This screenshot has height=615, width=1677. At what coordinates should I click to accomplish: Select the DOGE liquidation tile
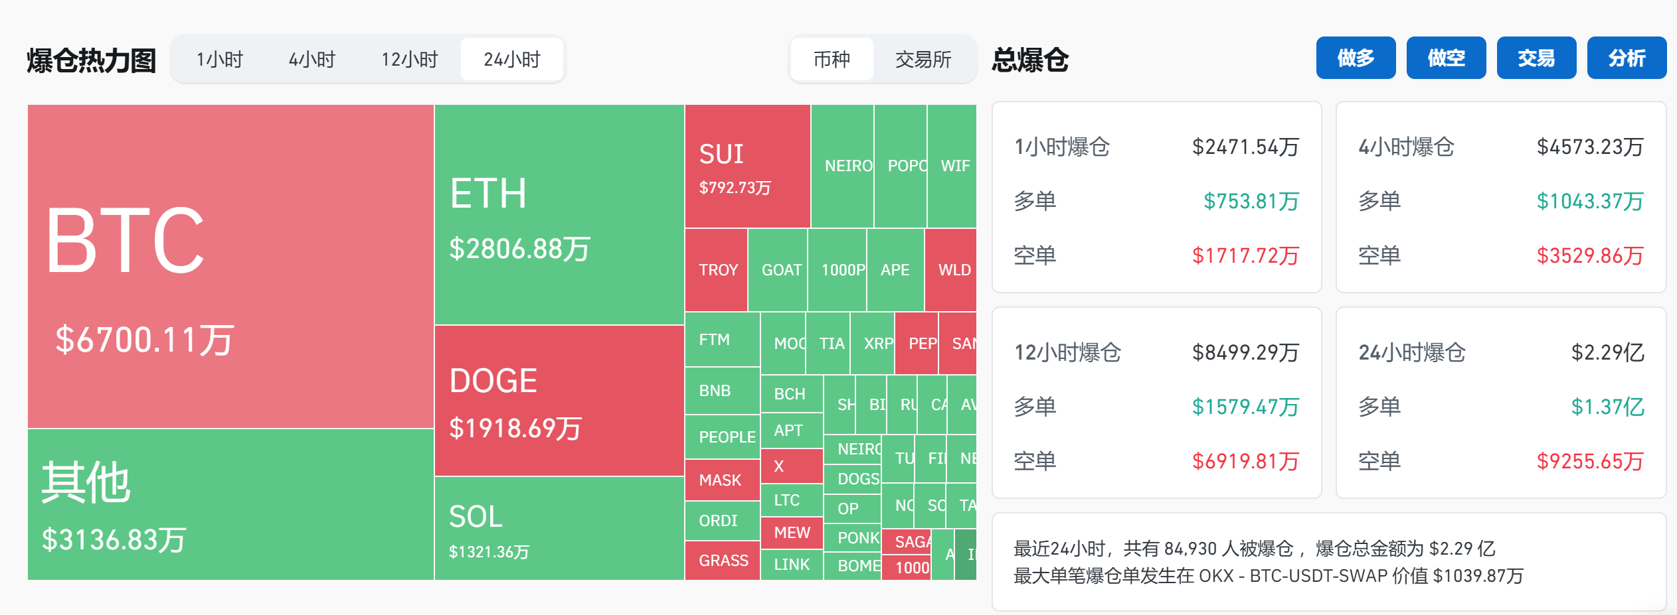click(558, 398)
